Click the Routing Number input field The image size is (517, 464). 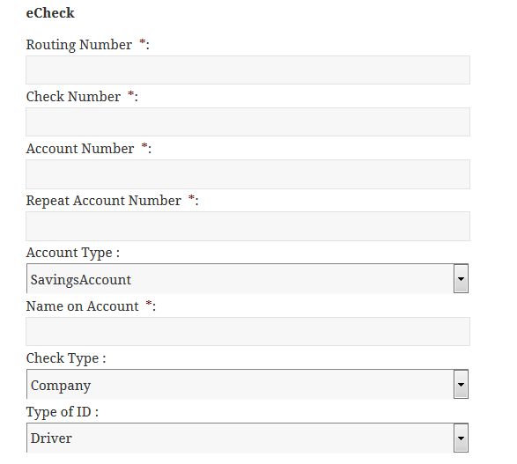tap(248, 70)
